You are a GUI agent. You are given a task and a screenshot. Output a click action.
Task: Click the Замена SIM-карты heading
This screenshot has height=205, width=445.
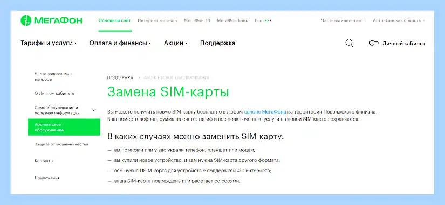168,93
